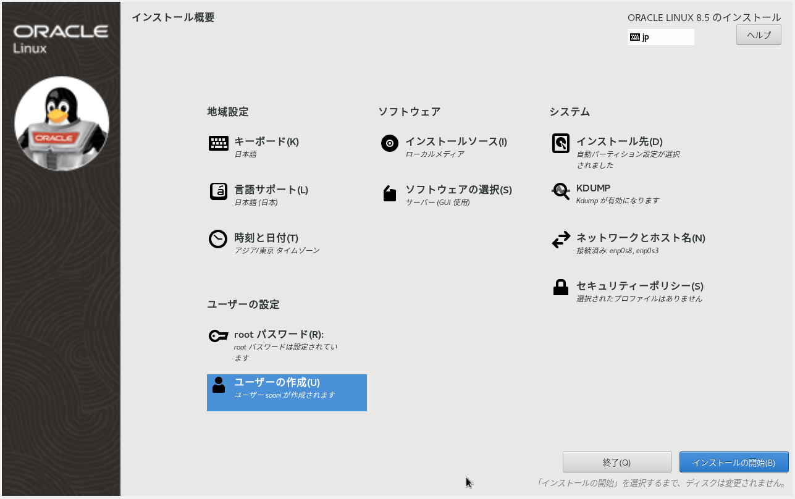Click the padlock icon for セキュリティーポリシー
795x499 pixels.
pos(560,288)
